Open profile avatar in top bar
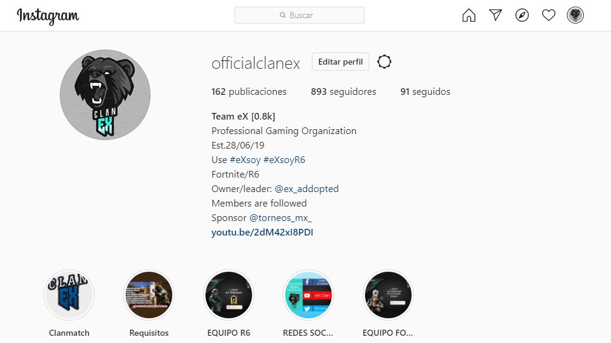Viewport: 611px width, 343px height. tap(575, 15)
